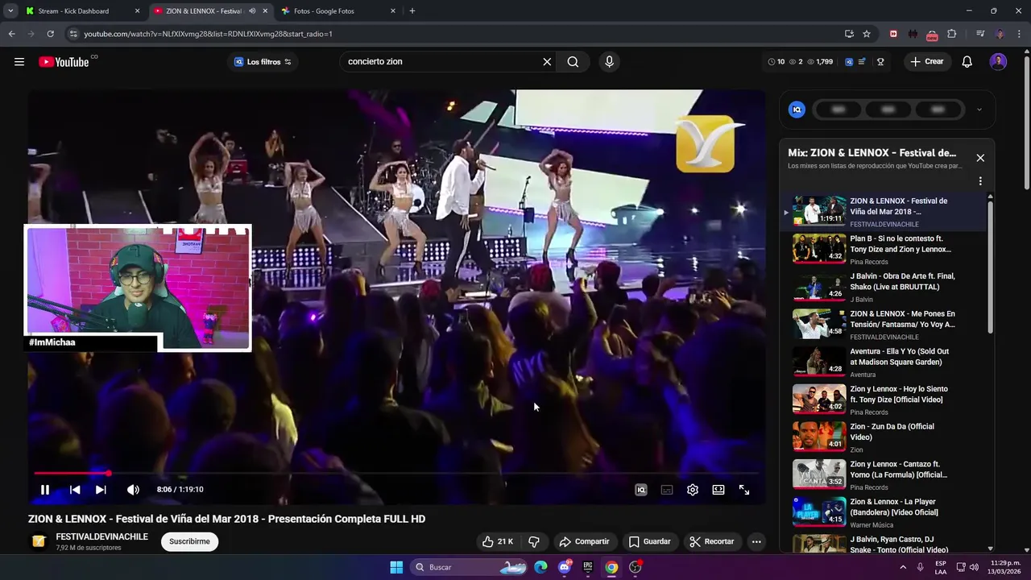
Task: Click address bar URL
Action: (208, 34)
